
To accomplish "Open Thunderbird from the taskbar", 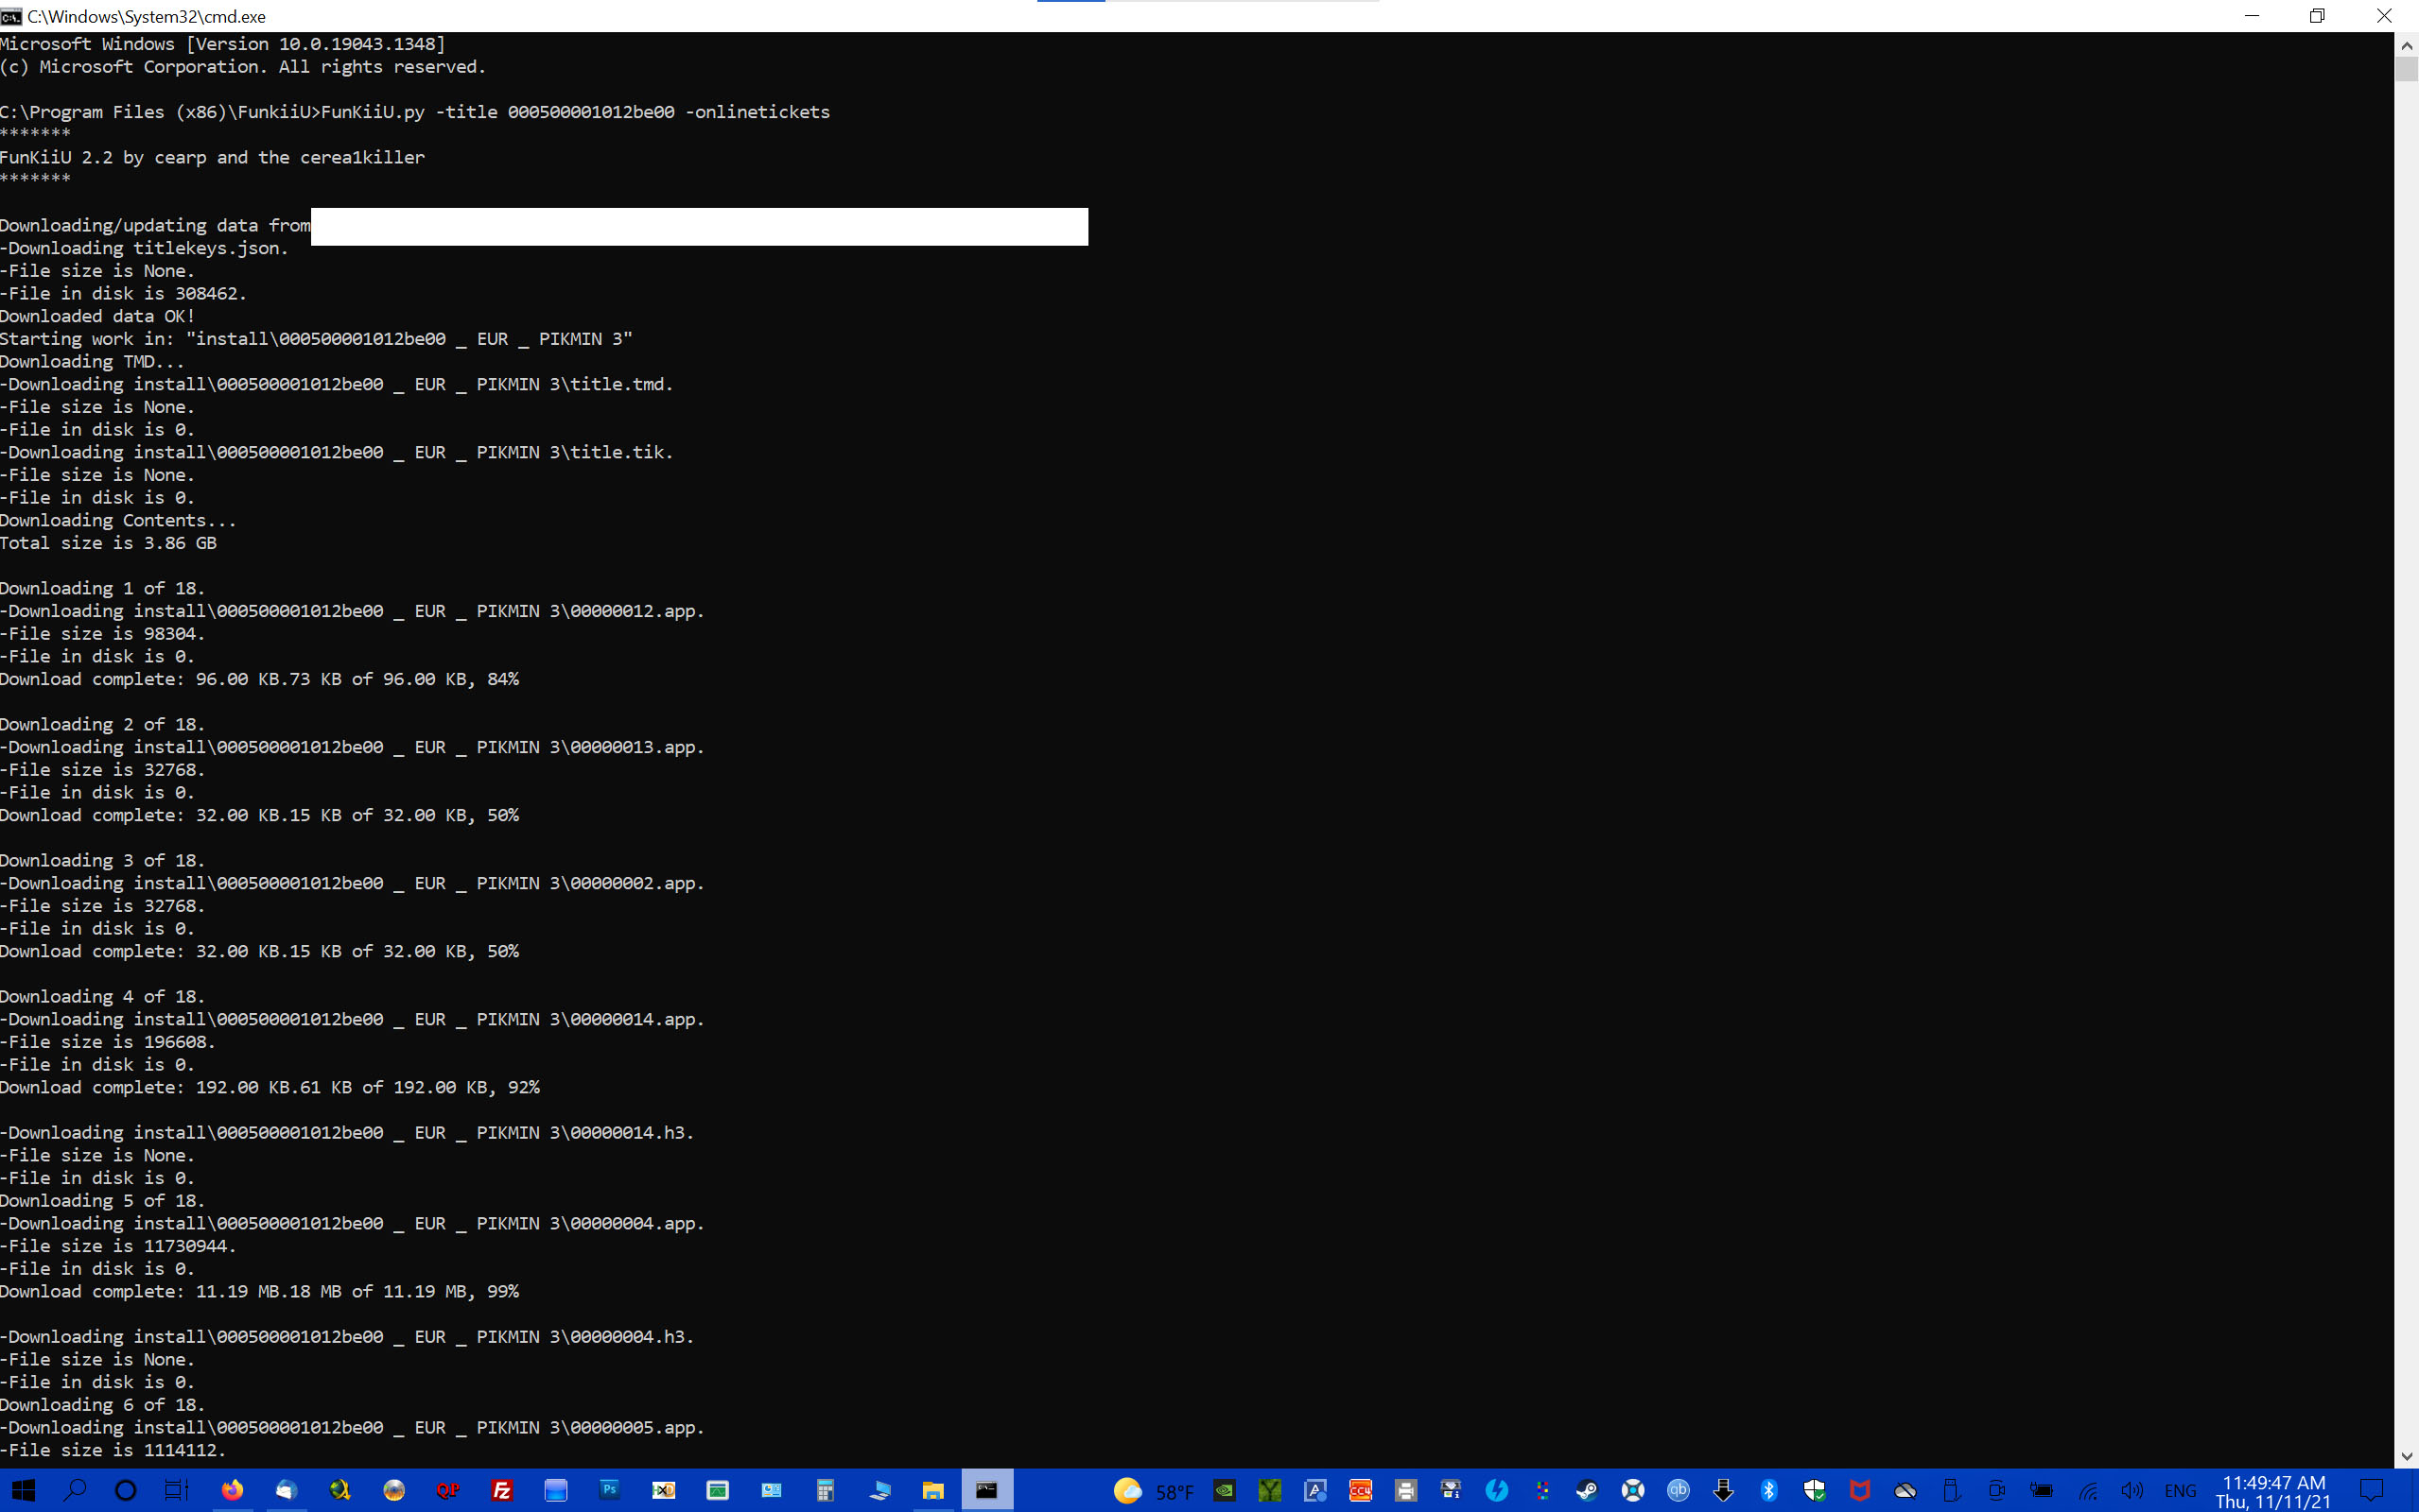I will [x=287, y=1490].
